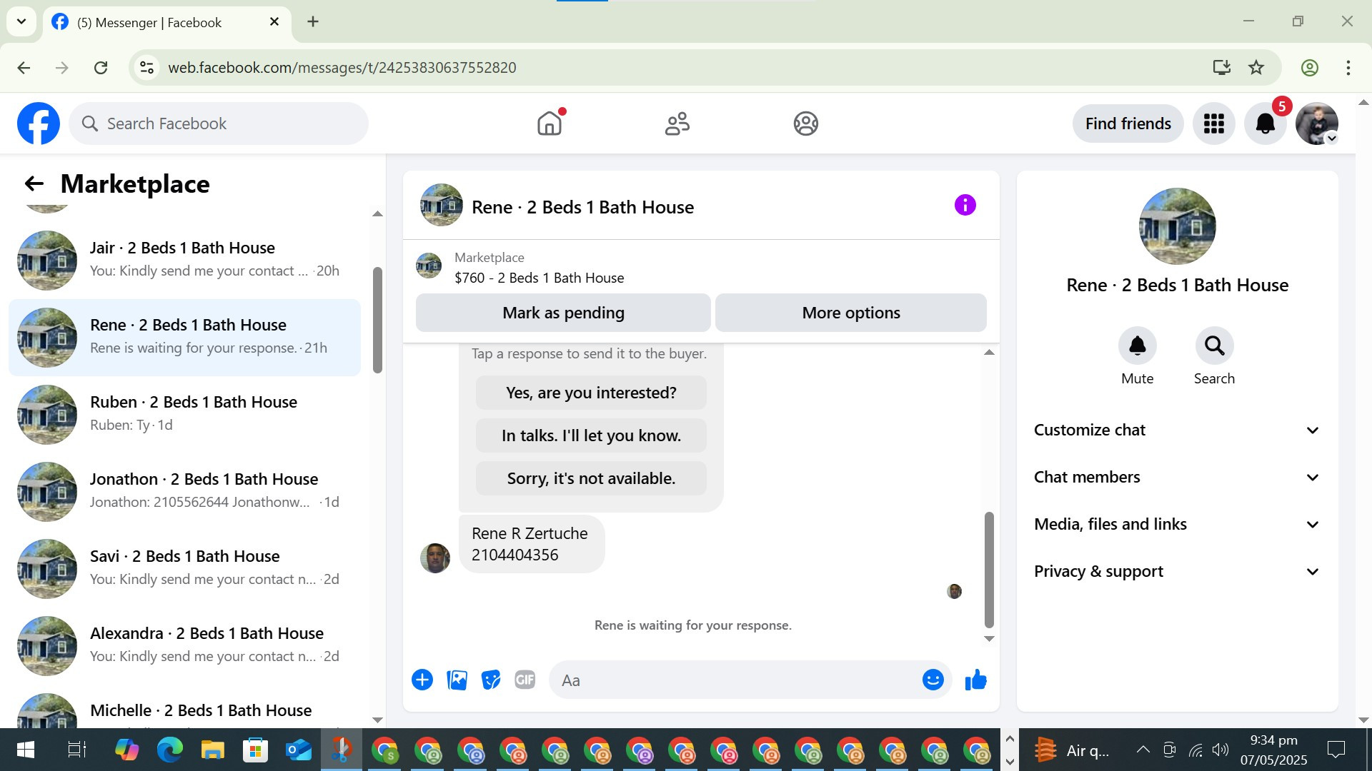1372x771 pixels.
Task: Open the notifications bell icon
Action: coord(1265,124)
